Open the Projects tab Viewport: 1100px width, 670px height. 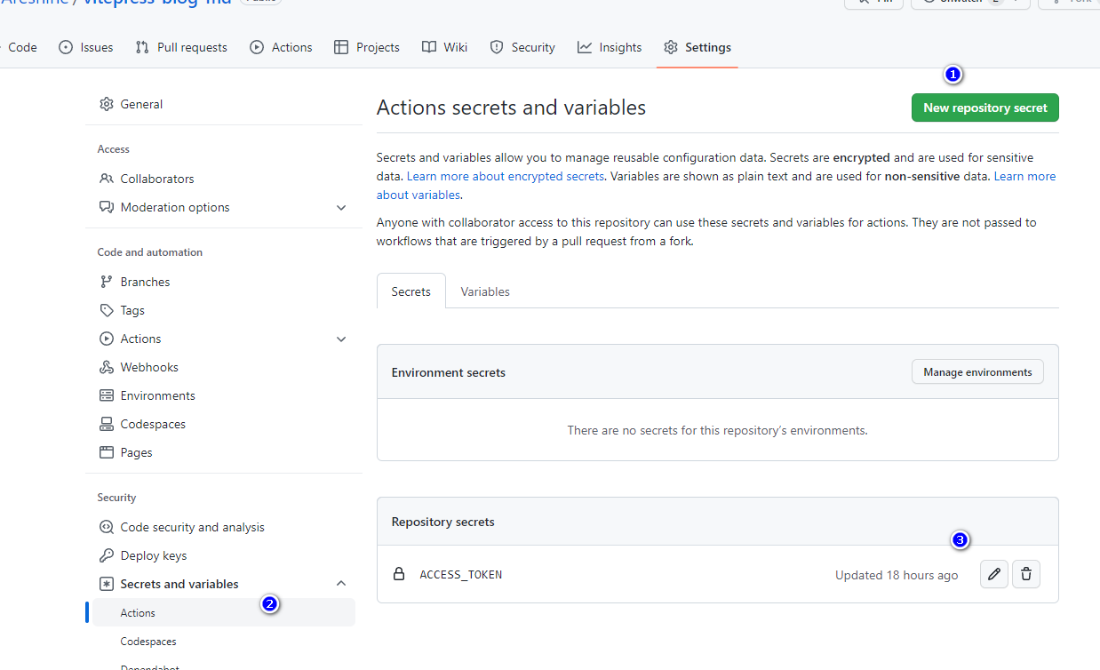(x=367, y=47)
